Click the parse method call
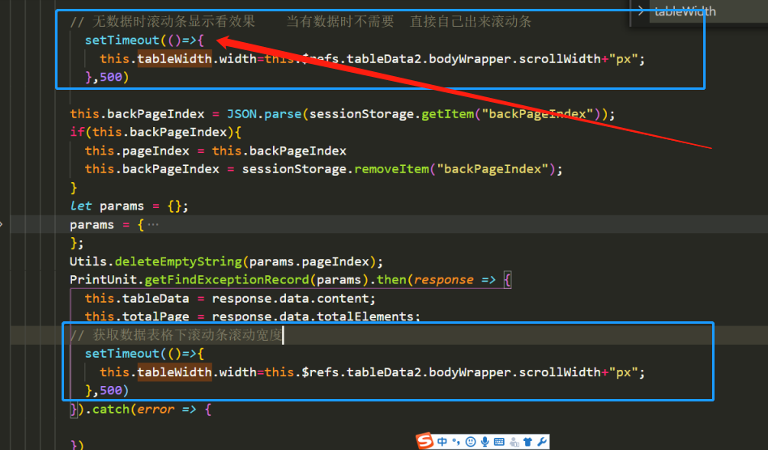Screen dimensions: 768x450 pos(283,114)
